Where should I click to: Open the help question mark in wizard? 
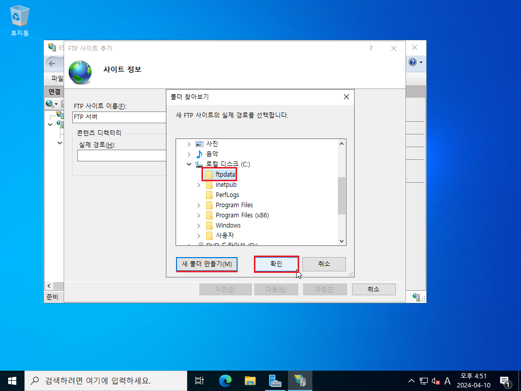[371, 48]
